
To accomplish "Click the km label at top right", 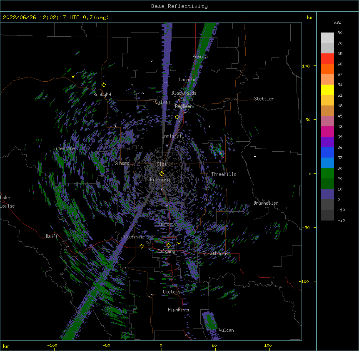I will coord(310,18).
